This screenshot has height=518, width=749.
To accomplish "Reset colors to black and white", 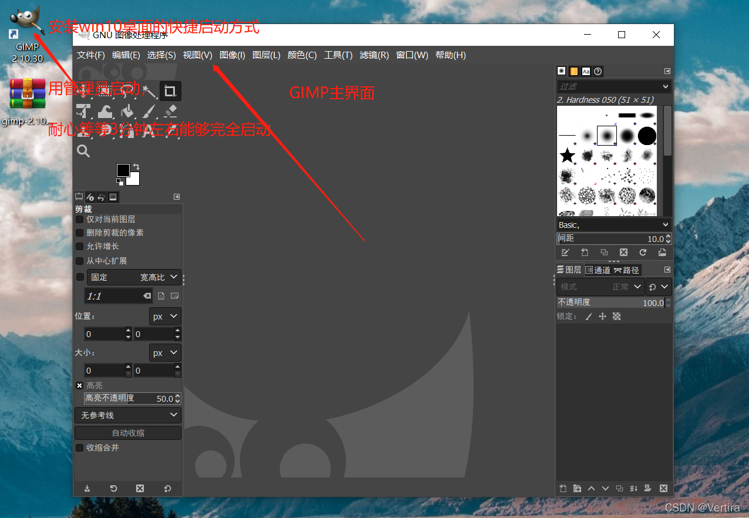I will [x=120, y=182].
